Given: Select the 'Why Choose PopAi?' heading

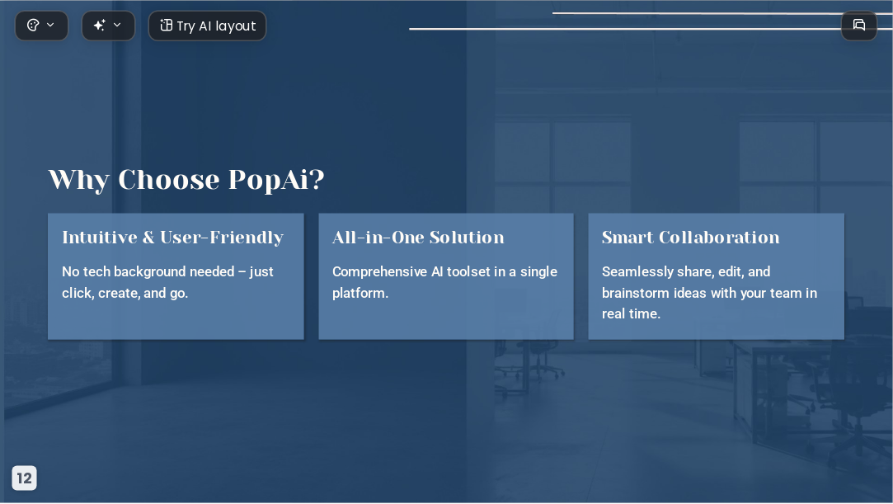Looking at the screenshot, I should pos(186,180).
